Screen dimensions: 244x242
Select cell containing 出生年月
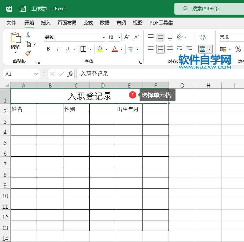click(x=129, y=109)
